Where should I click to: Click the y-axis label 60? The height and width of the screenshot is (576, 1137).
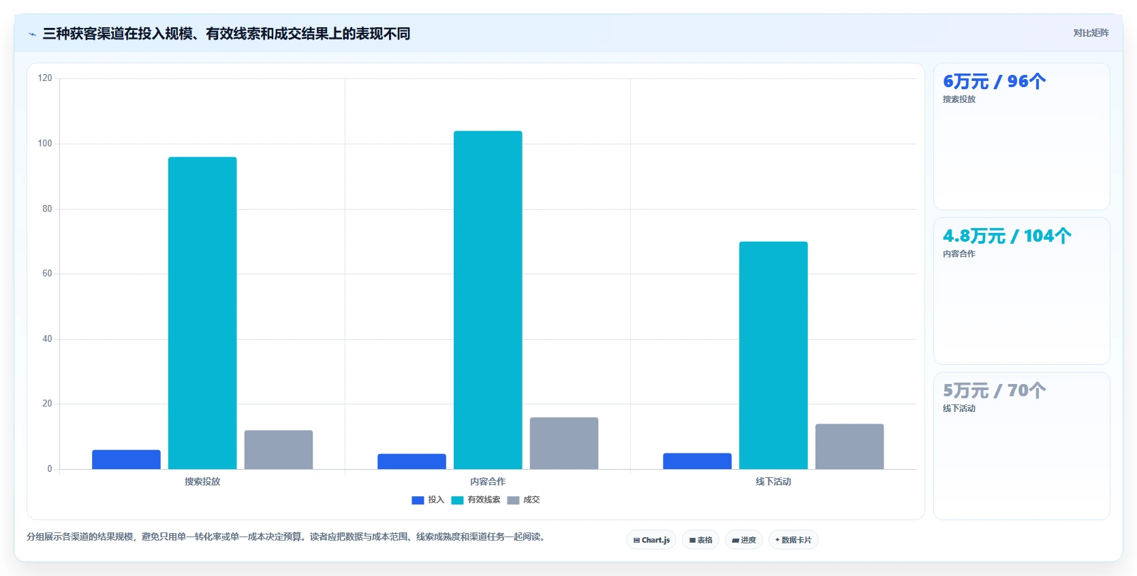47,274
